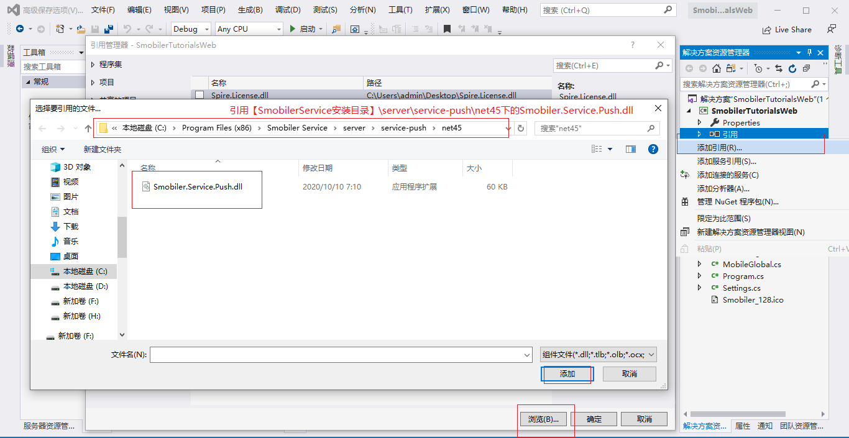
Task: Click the Find in Files toolbar icon
Action: click(x=336, y=29)
